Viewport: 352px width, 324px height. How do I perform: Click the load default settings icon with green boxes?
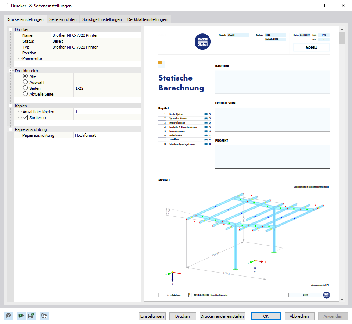click(21, 316)
